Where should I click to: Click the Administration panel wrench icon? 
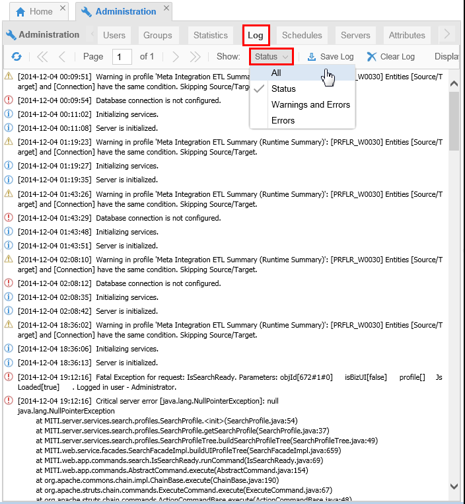coord(11,35)
